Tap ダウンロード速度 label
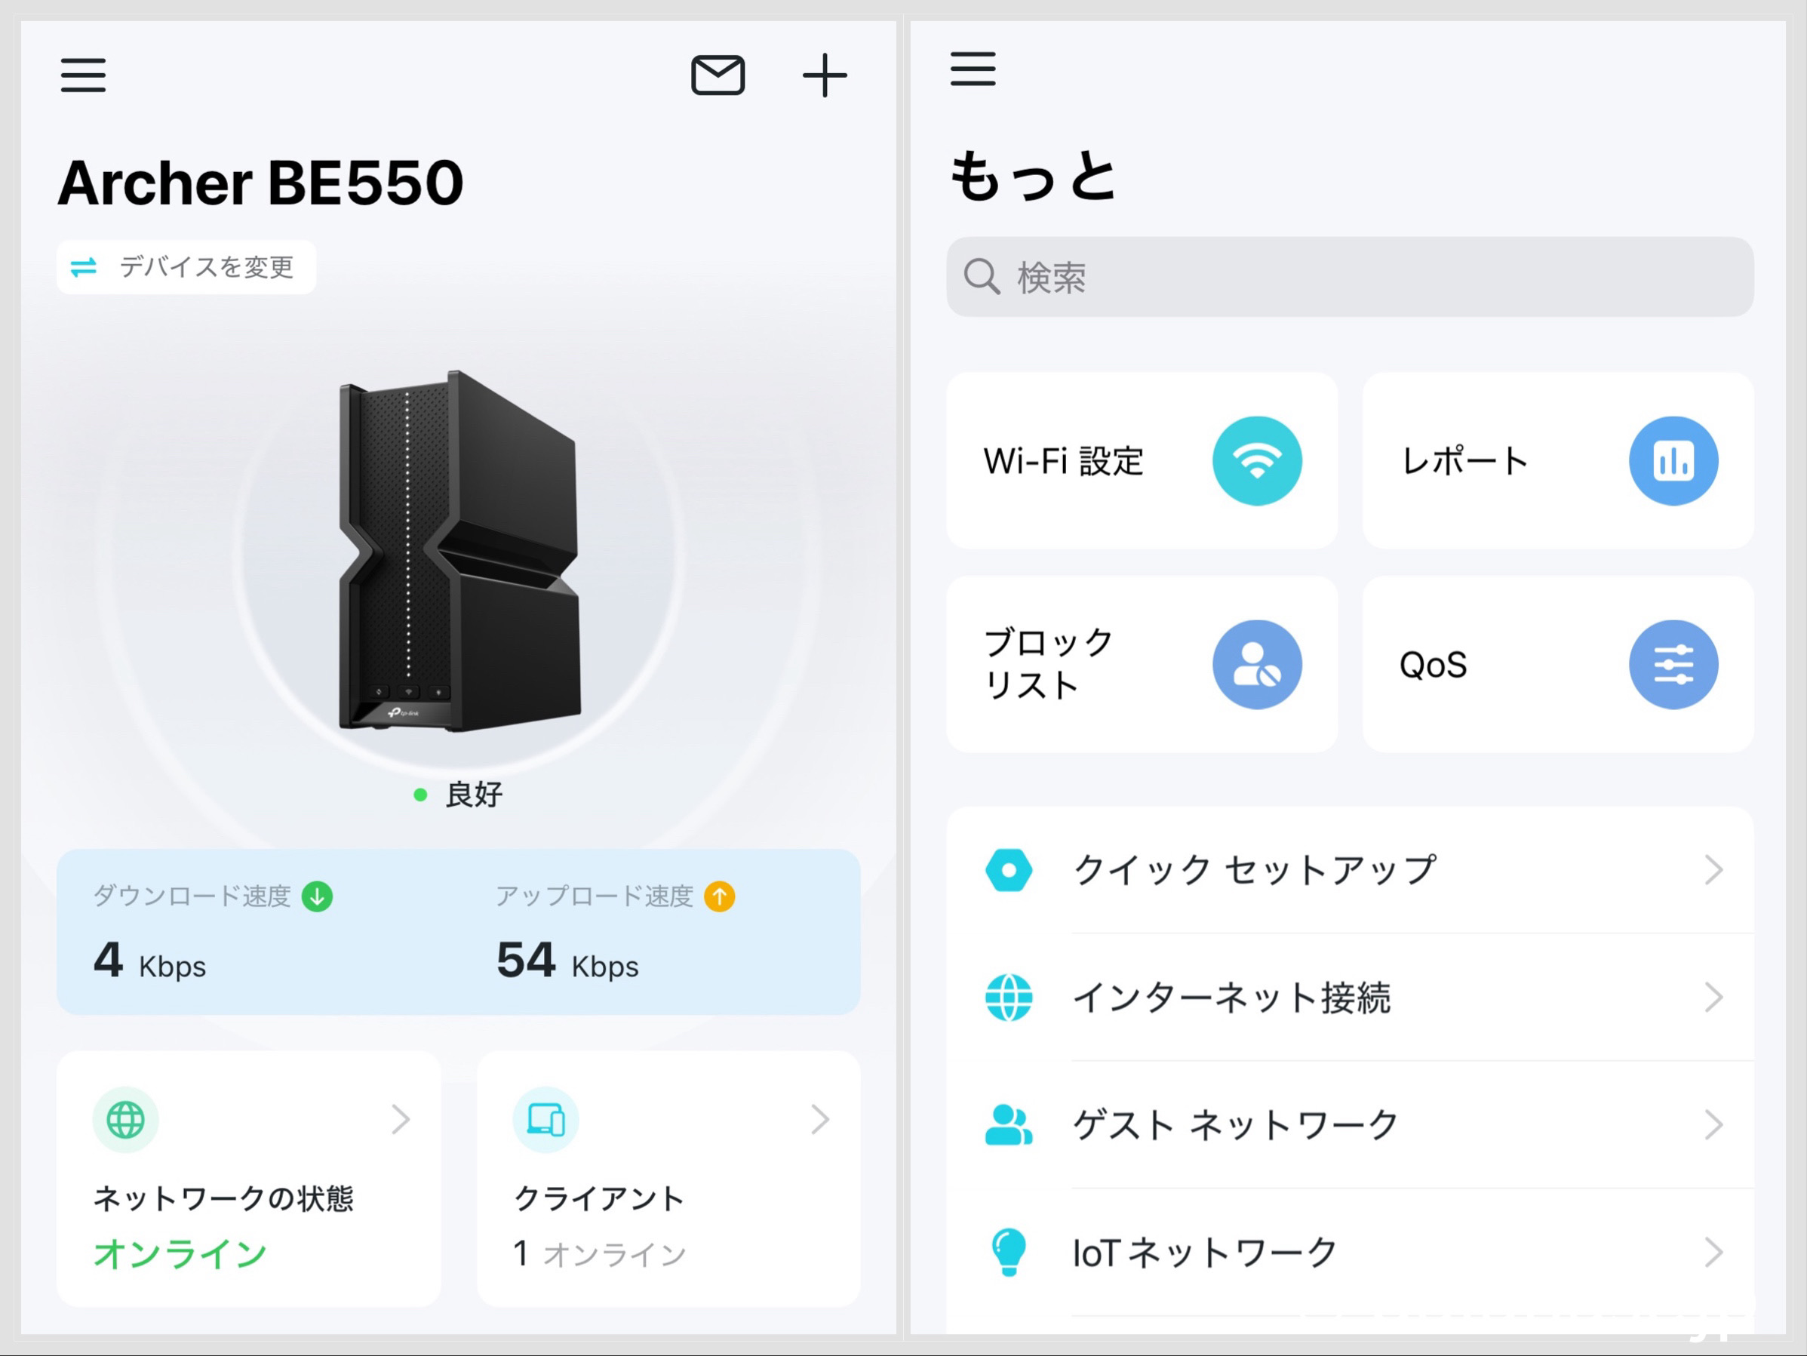The height and width of the screenshot is (1356, 1807). (192, 896)
